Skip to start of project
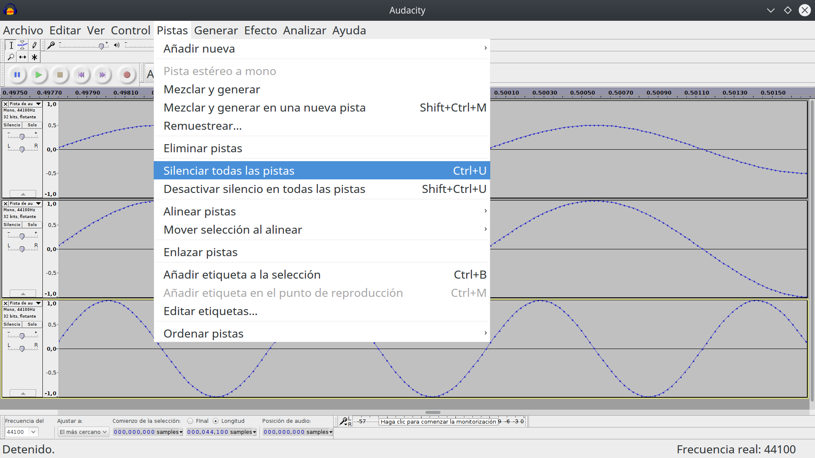The height and width of the screenshot is (458, 815). (81, 75)
